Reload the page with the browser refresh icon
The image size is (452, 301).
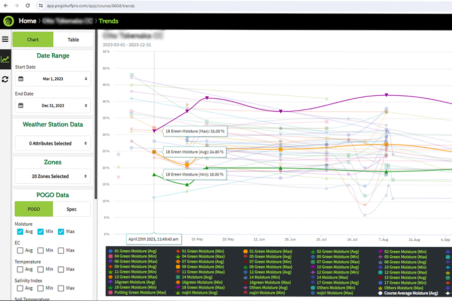[28, 5]
